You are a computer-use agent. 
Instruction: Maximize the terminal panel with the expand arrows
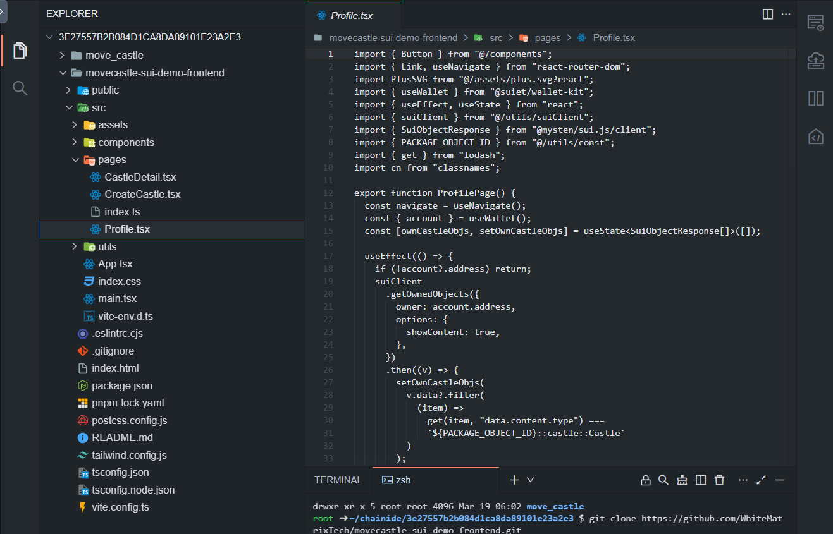pyautogui.click(x=761, y=480)
